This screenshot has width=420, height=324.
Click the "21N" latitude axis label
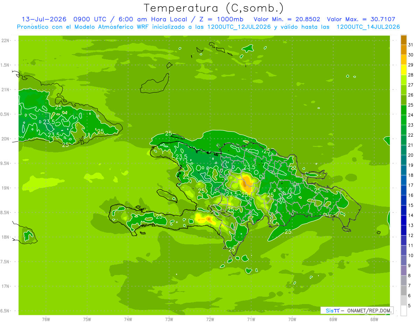pos(6,89)
